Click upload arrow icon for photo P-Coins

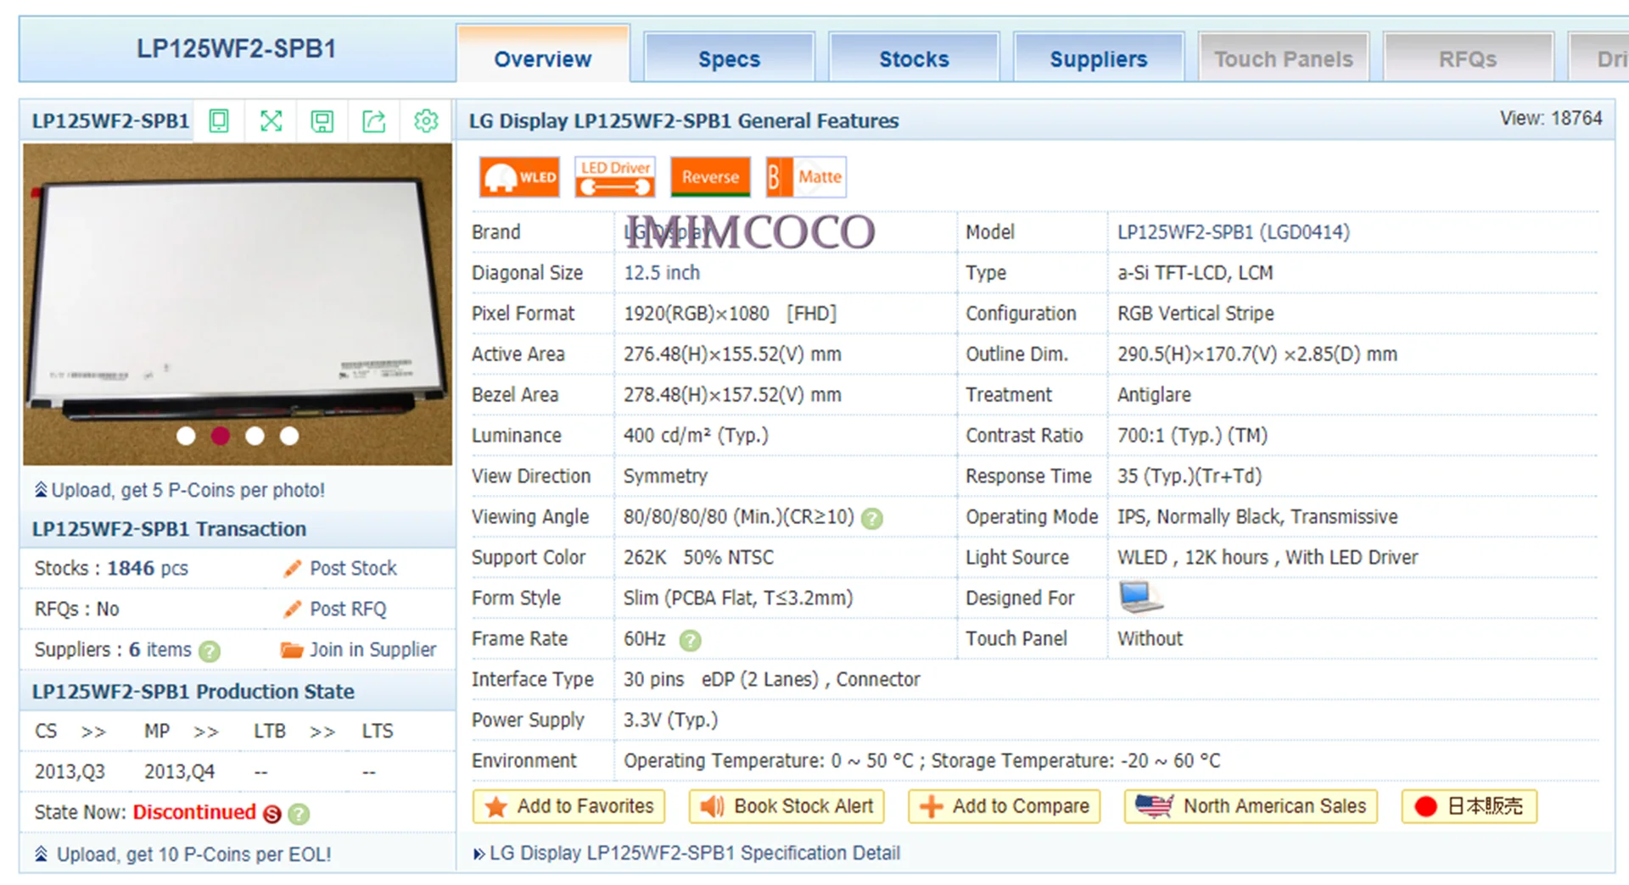[x=41, y=489]
